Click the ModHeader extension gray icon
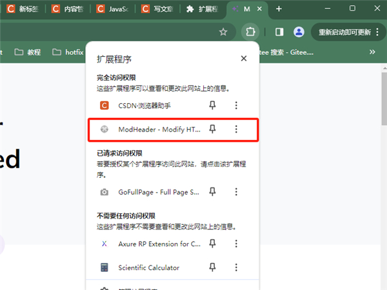The width and height of the screenshot is (387, 290). pos(104,129)
